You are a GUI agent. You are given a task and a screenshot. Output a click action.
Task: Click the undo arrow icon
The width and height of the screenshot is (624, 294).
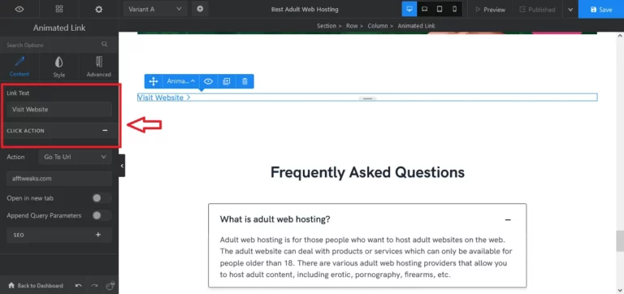coord(79,286)
